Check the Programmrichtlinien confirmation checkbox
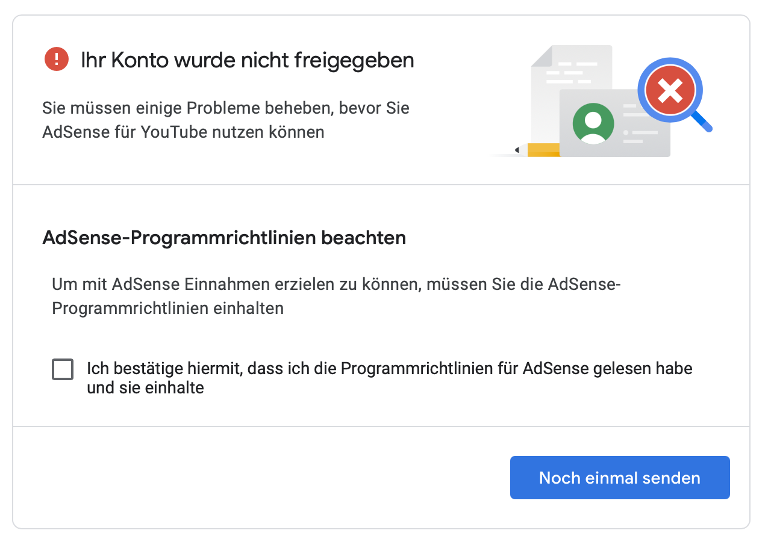 click(x=63, y=369)
